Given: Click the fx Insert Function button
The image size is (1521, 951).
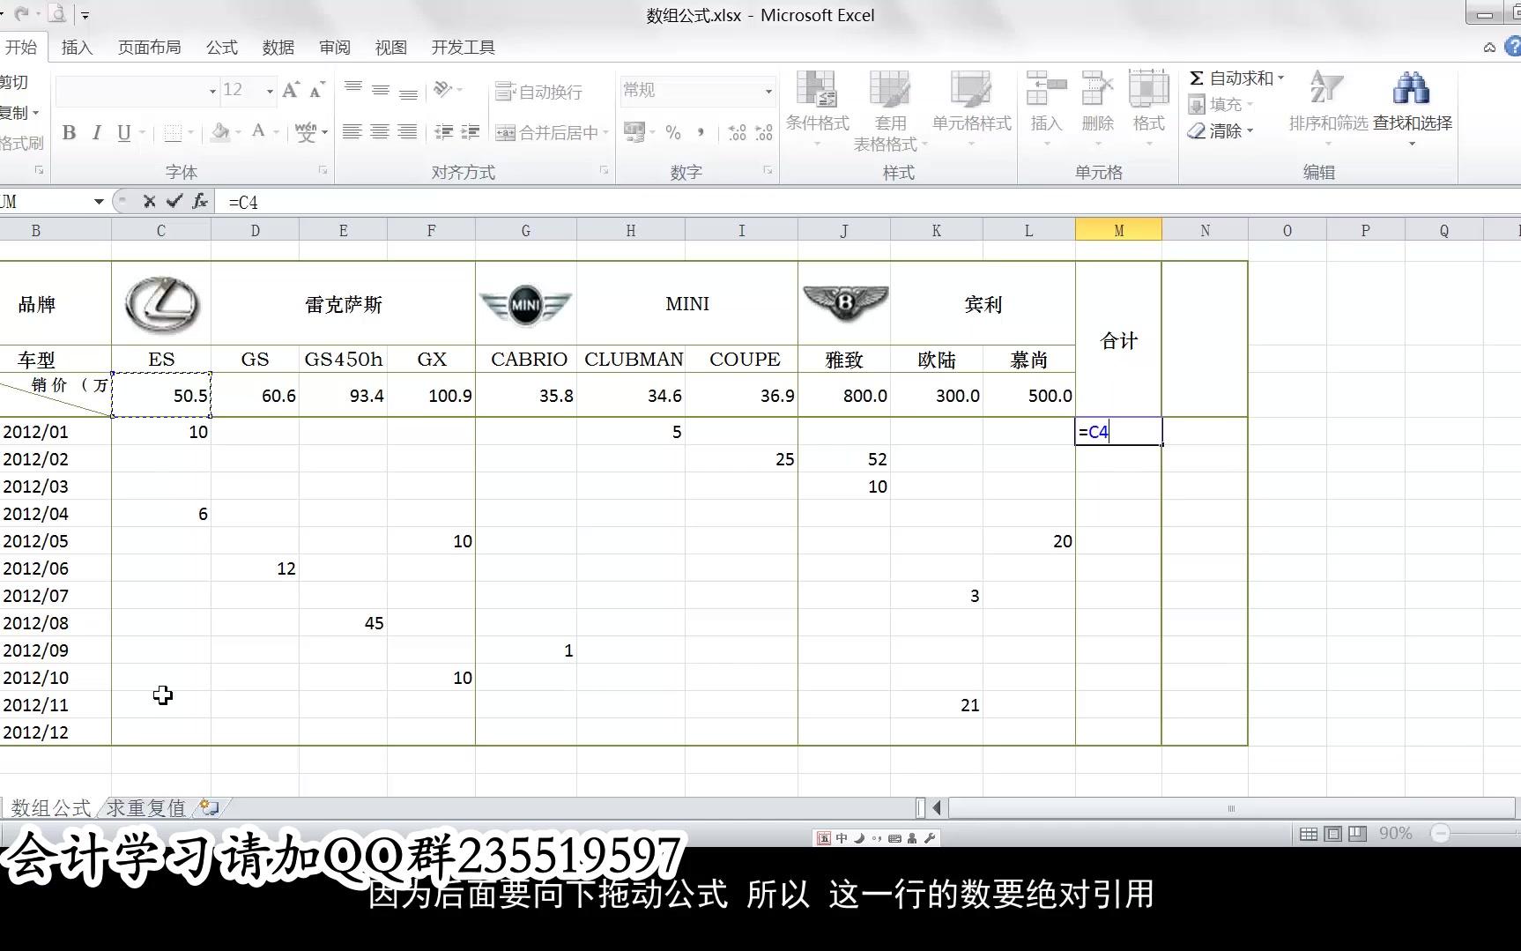Looking at the screenshot, I should click(x=200, y=202).
